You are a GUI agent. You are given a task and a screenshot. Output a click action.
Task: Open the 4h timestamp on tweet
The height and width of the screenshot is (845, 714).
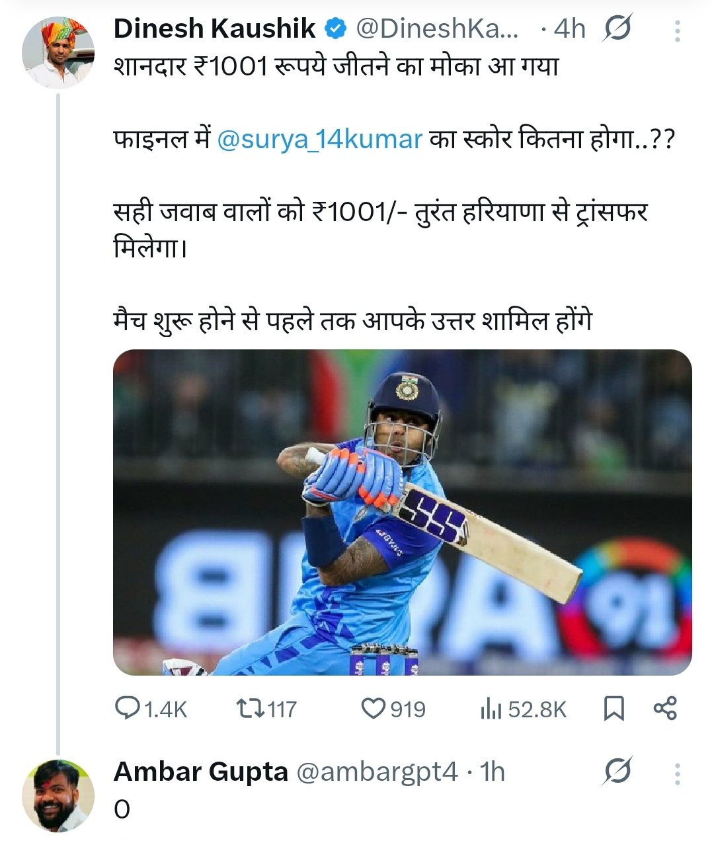tap(570, 29)
